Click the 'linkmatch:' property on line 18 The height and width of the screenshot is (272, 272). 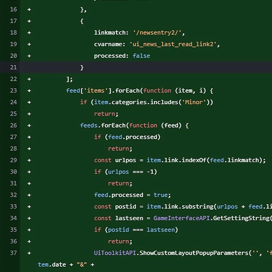point(111,33)
